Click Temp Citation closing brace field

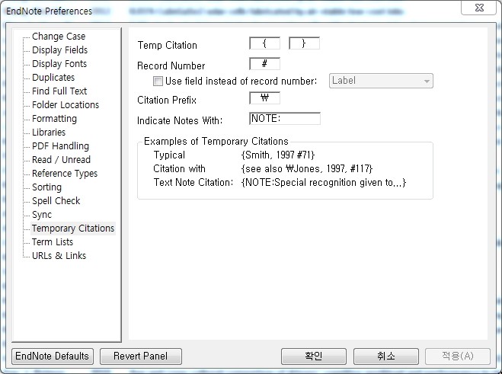coord(304,43)
